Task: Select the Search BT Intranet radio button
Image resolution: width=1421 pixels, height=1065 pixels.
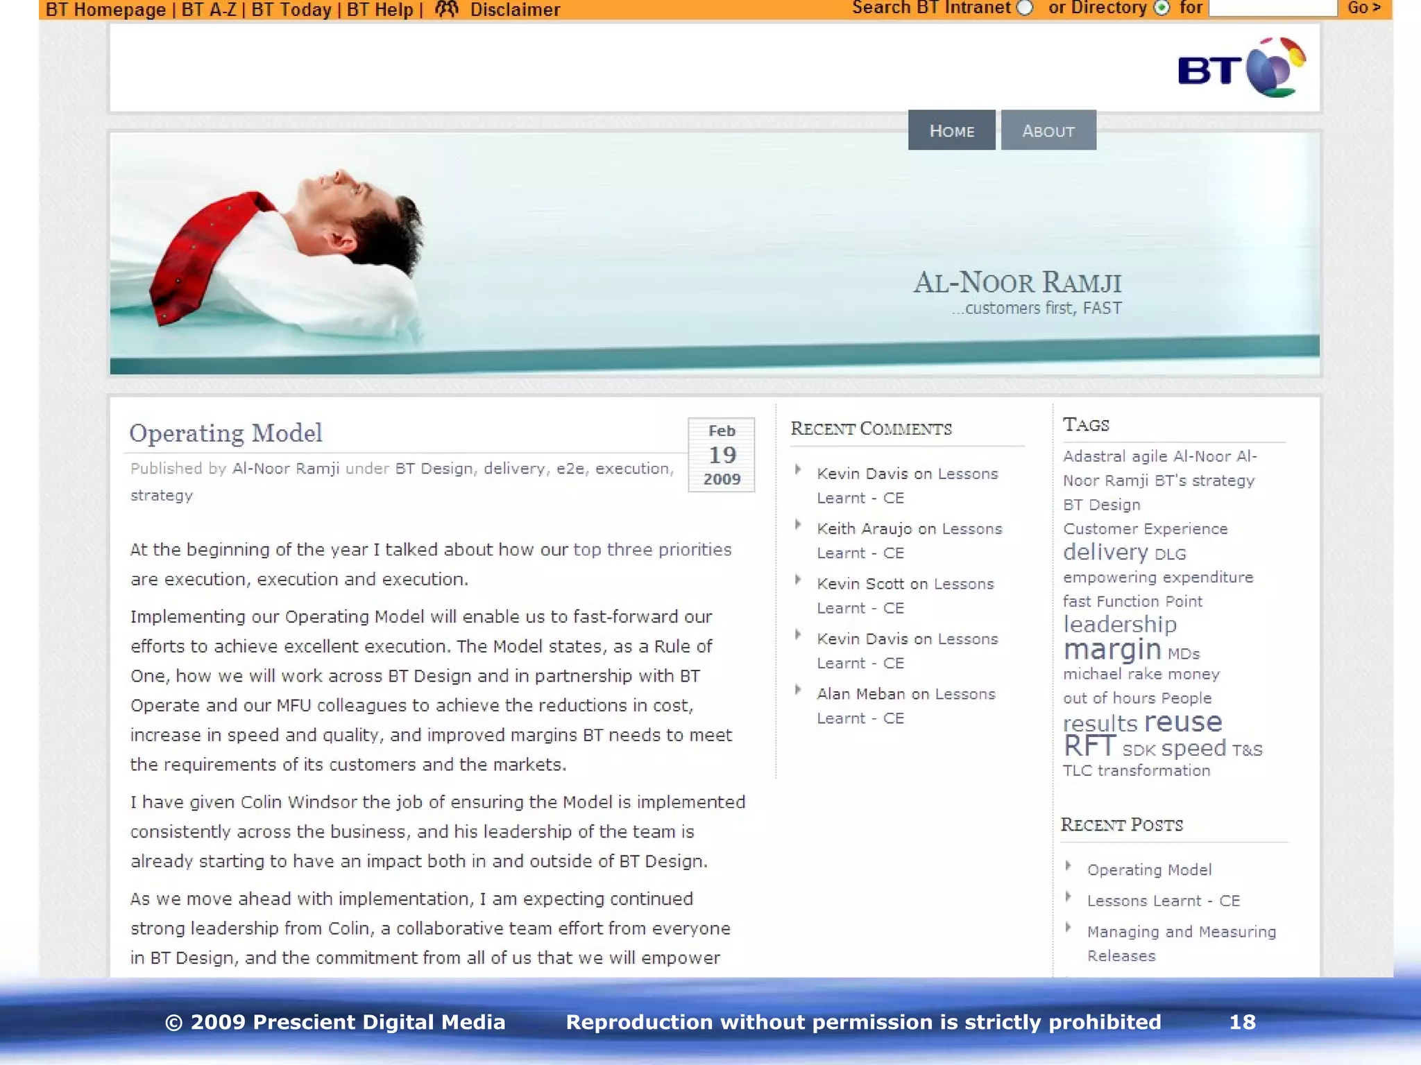Action: click(1025, 8)
